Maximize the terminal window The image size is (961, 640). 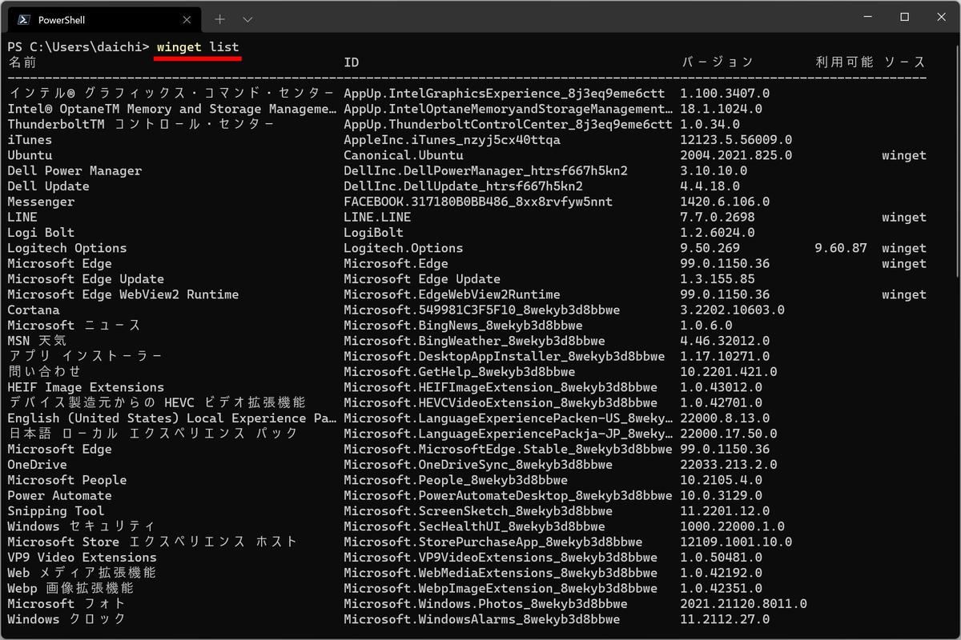(x=904, y=17)
